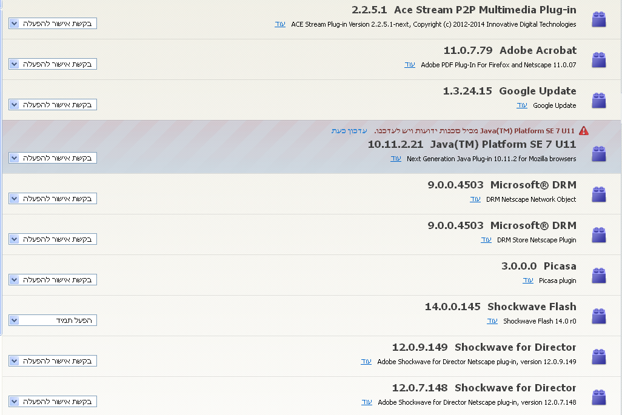The height and width of the screenshot is (415, 622).
Task: Click the Adobe Acrobat plugin brick icon
Action: pyautogui.click(x=598, y=60)
